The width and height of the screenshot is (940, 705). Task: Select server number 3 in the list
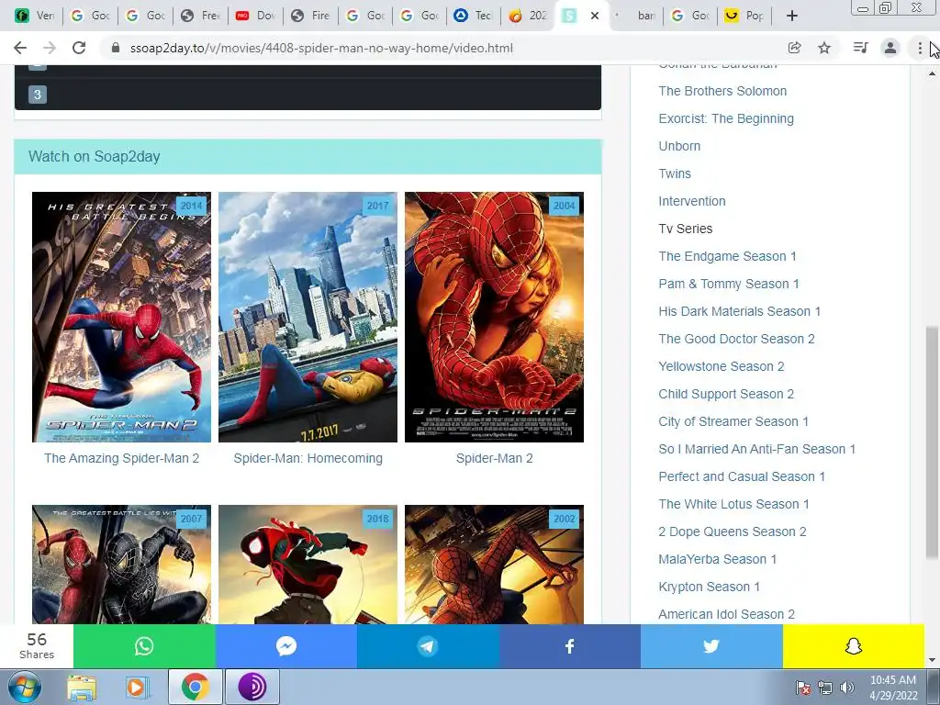tap(37, 95)
